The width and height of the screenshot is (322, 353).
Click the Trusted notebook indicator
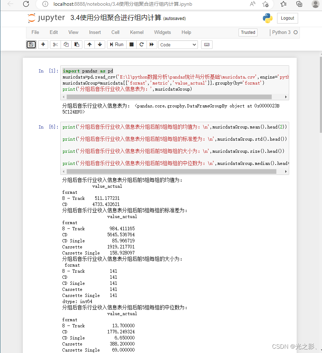[248, 32]
